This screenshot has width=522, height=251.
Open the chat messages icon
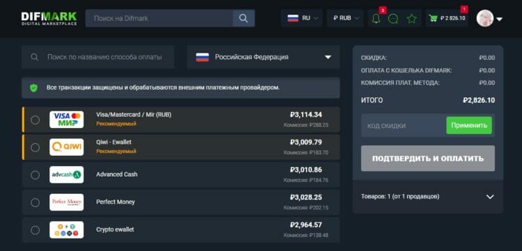pyautogui.click(x=393, y=19)
